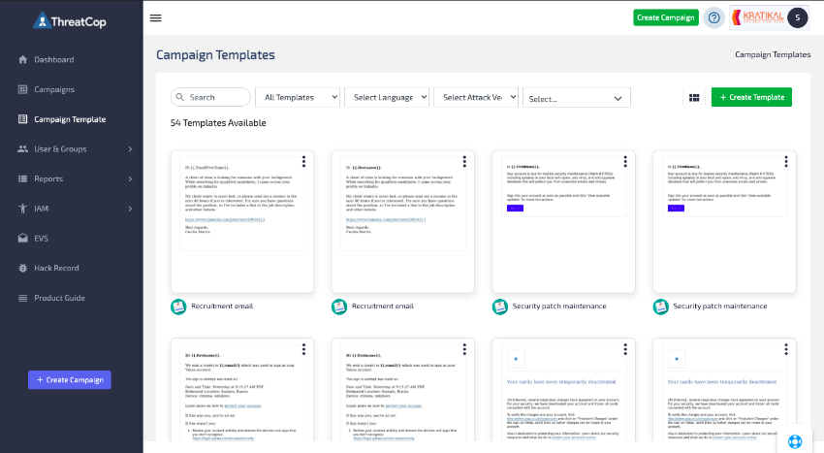Click the grid view icon
The width and height of the screenshot is (824, 453).
click(694, 97)
